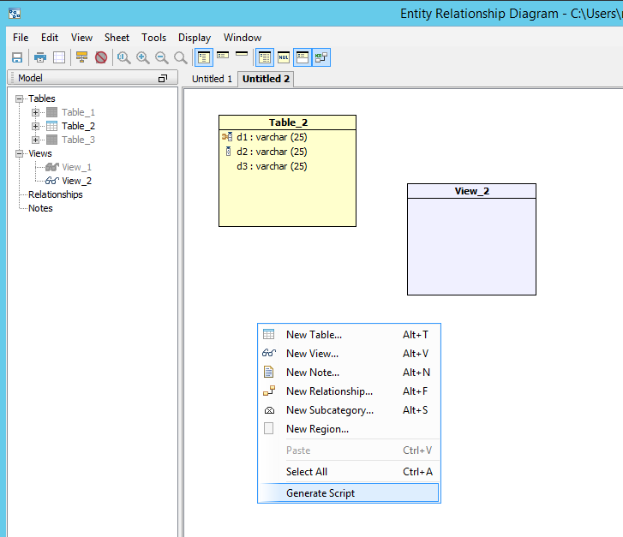Click the float icon on Model panel header
Image resolution: width=623 pixels, height=537 pixels.
point(163,78)
